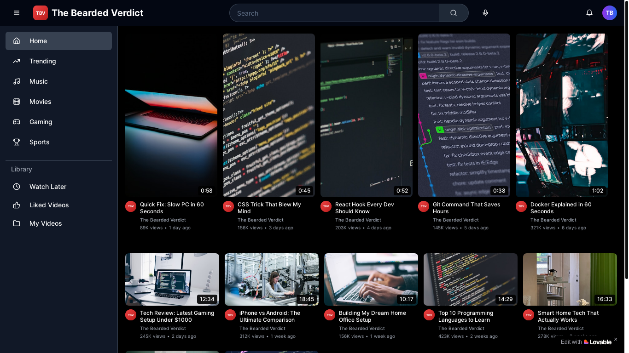Play the laptop short thumbnail 0:58
The width and height of the screenshot is (629, 353).
point(171,115)
